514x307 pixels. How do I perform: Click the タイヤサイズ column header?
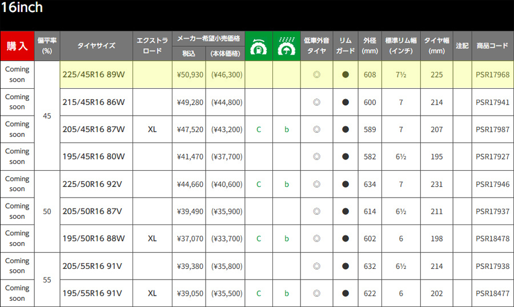click(96, 46)
